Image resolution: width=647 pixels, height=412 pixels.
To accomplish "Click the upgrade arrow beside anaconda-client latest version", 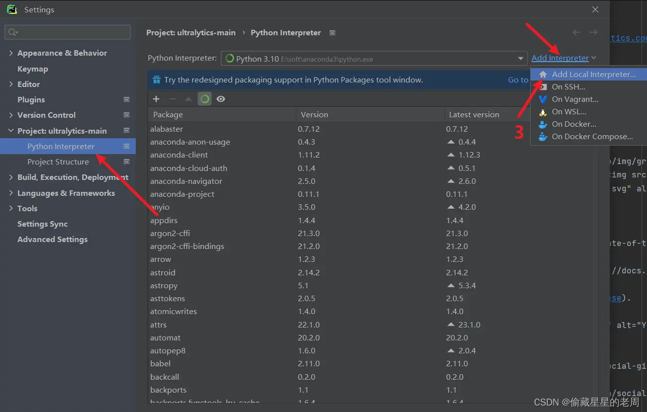I will (x=451, y=155).
